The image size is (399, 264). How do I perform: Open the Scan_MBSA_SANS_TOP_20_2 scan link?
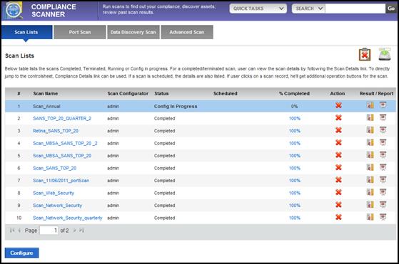pos(65,143)
